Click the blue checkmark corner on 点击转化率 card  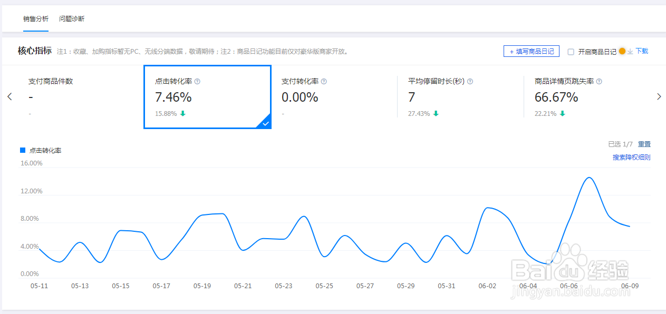pos(265,122)
